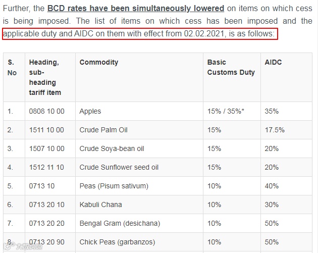This screenshot has width=318, height=253.
Task: Click the "Chick Peas (garbanzos)" cell
Action: pos(117,242)
